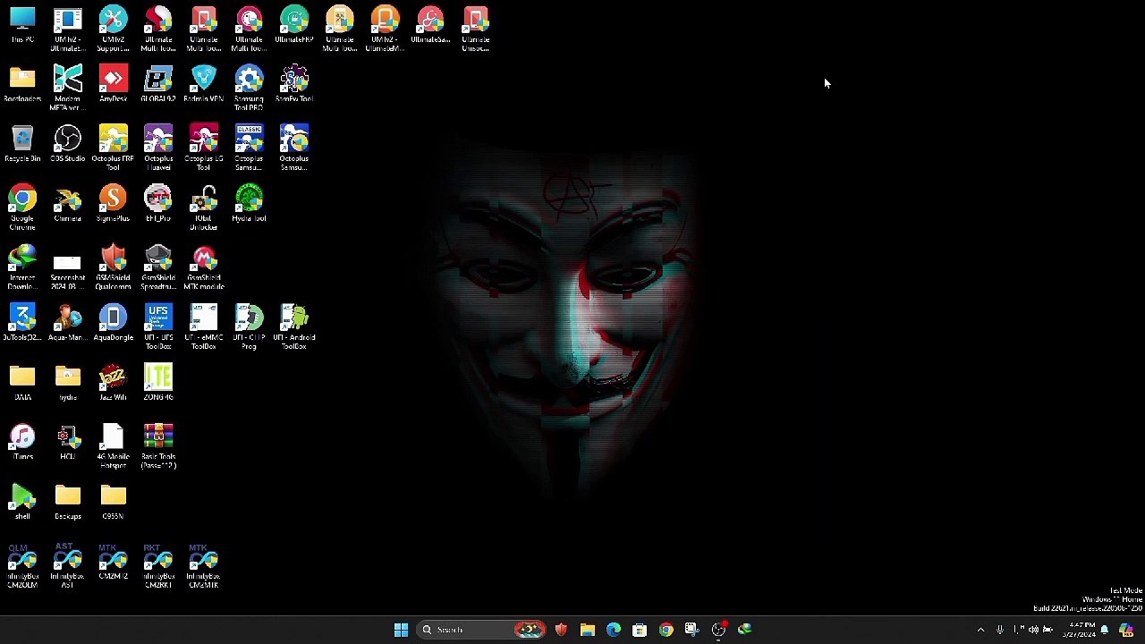Open GSMShield Qualcomm shortcut
Image resolution: width=1145 pixels, height=644 pixels.
(x=113, y=267)
